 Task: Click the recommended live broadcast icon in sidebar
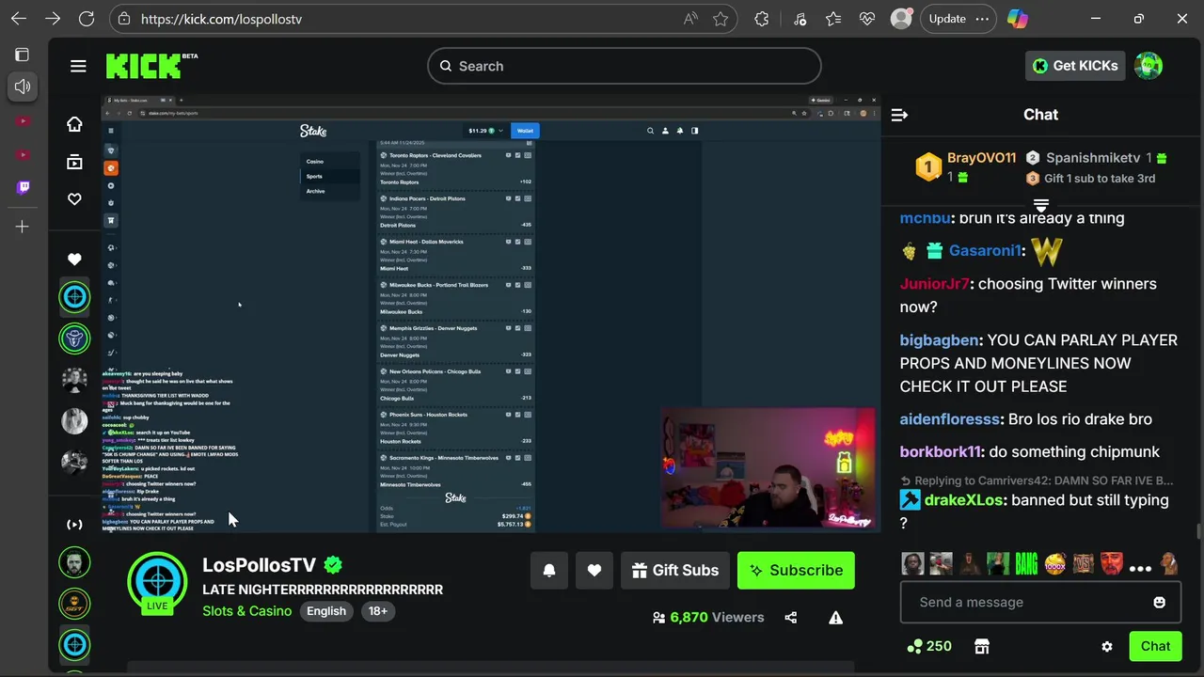click(x=74, y=525)
